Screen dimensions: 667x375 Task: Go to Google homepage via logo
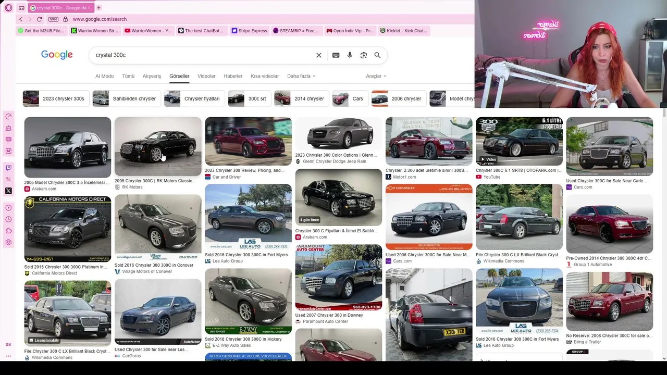tap(57, 55)
